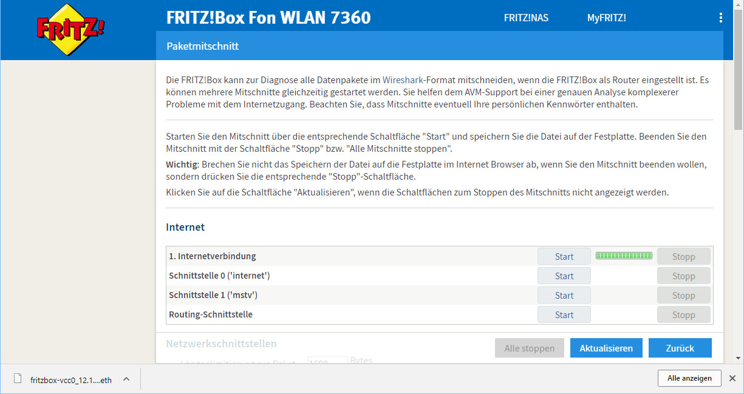This screenshot has height=394, width=744.
Task: Click the green capture progress bar
Action: click(624, 256)
